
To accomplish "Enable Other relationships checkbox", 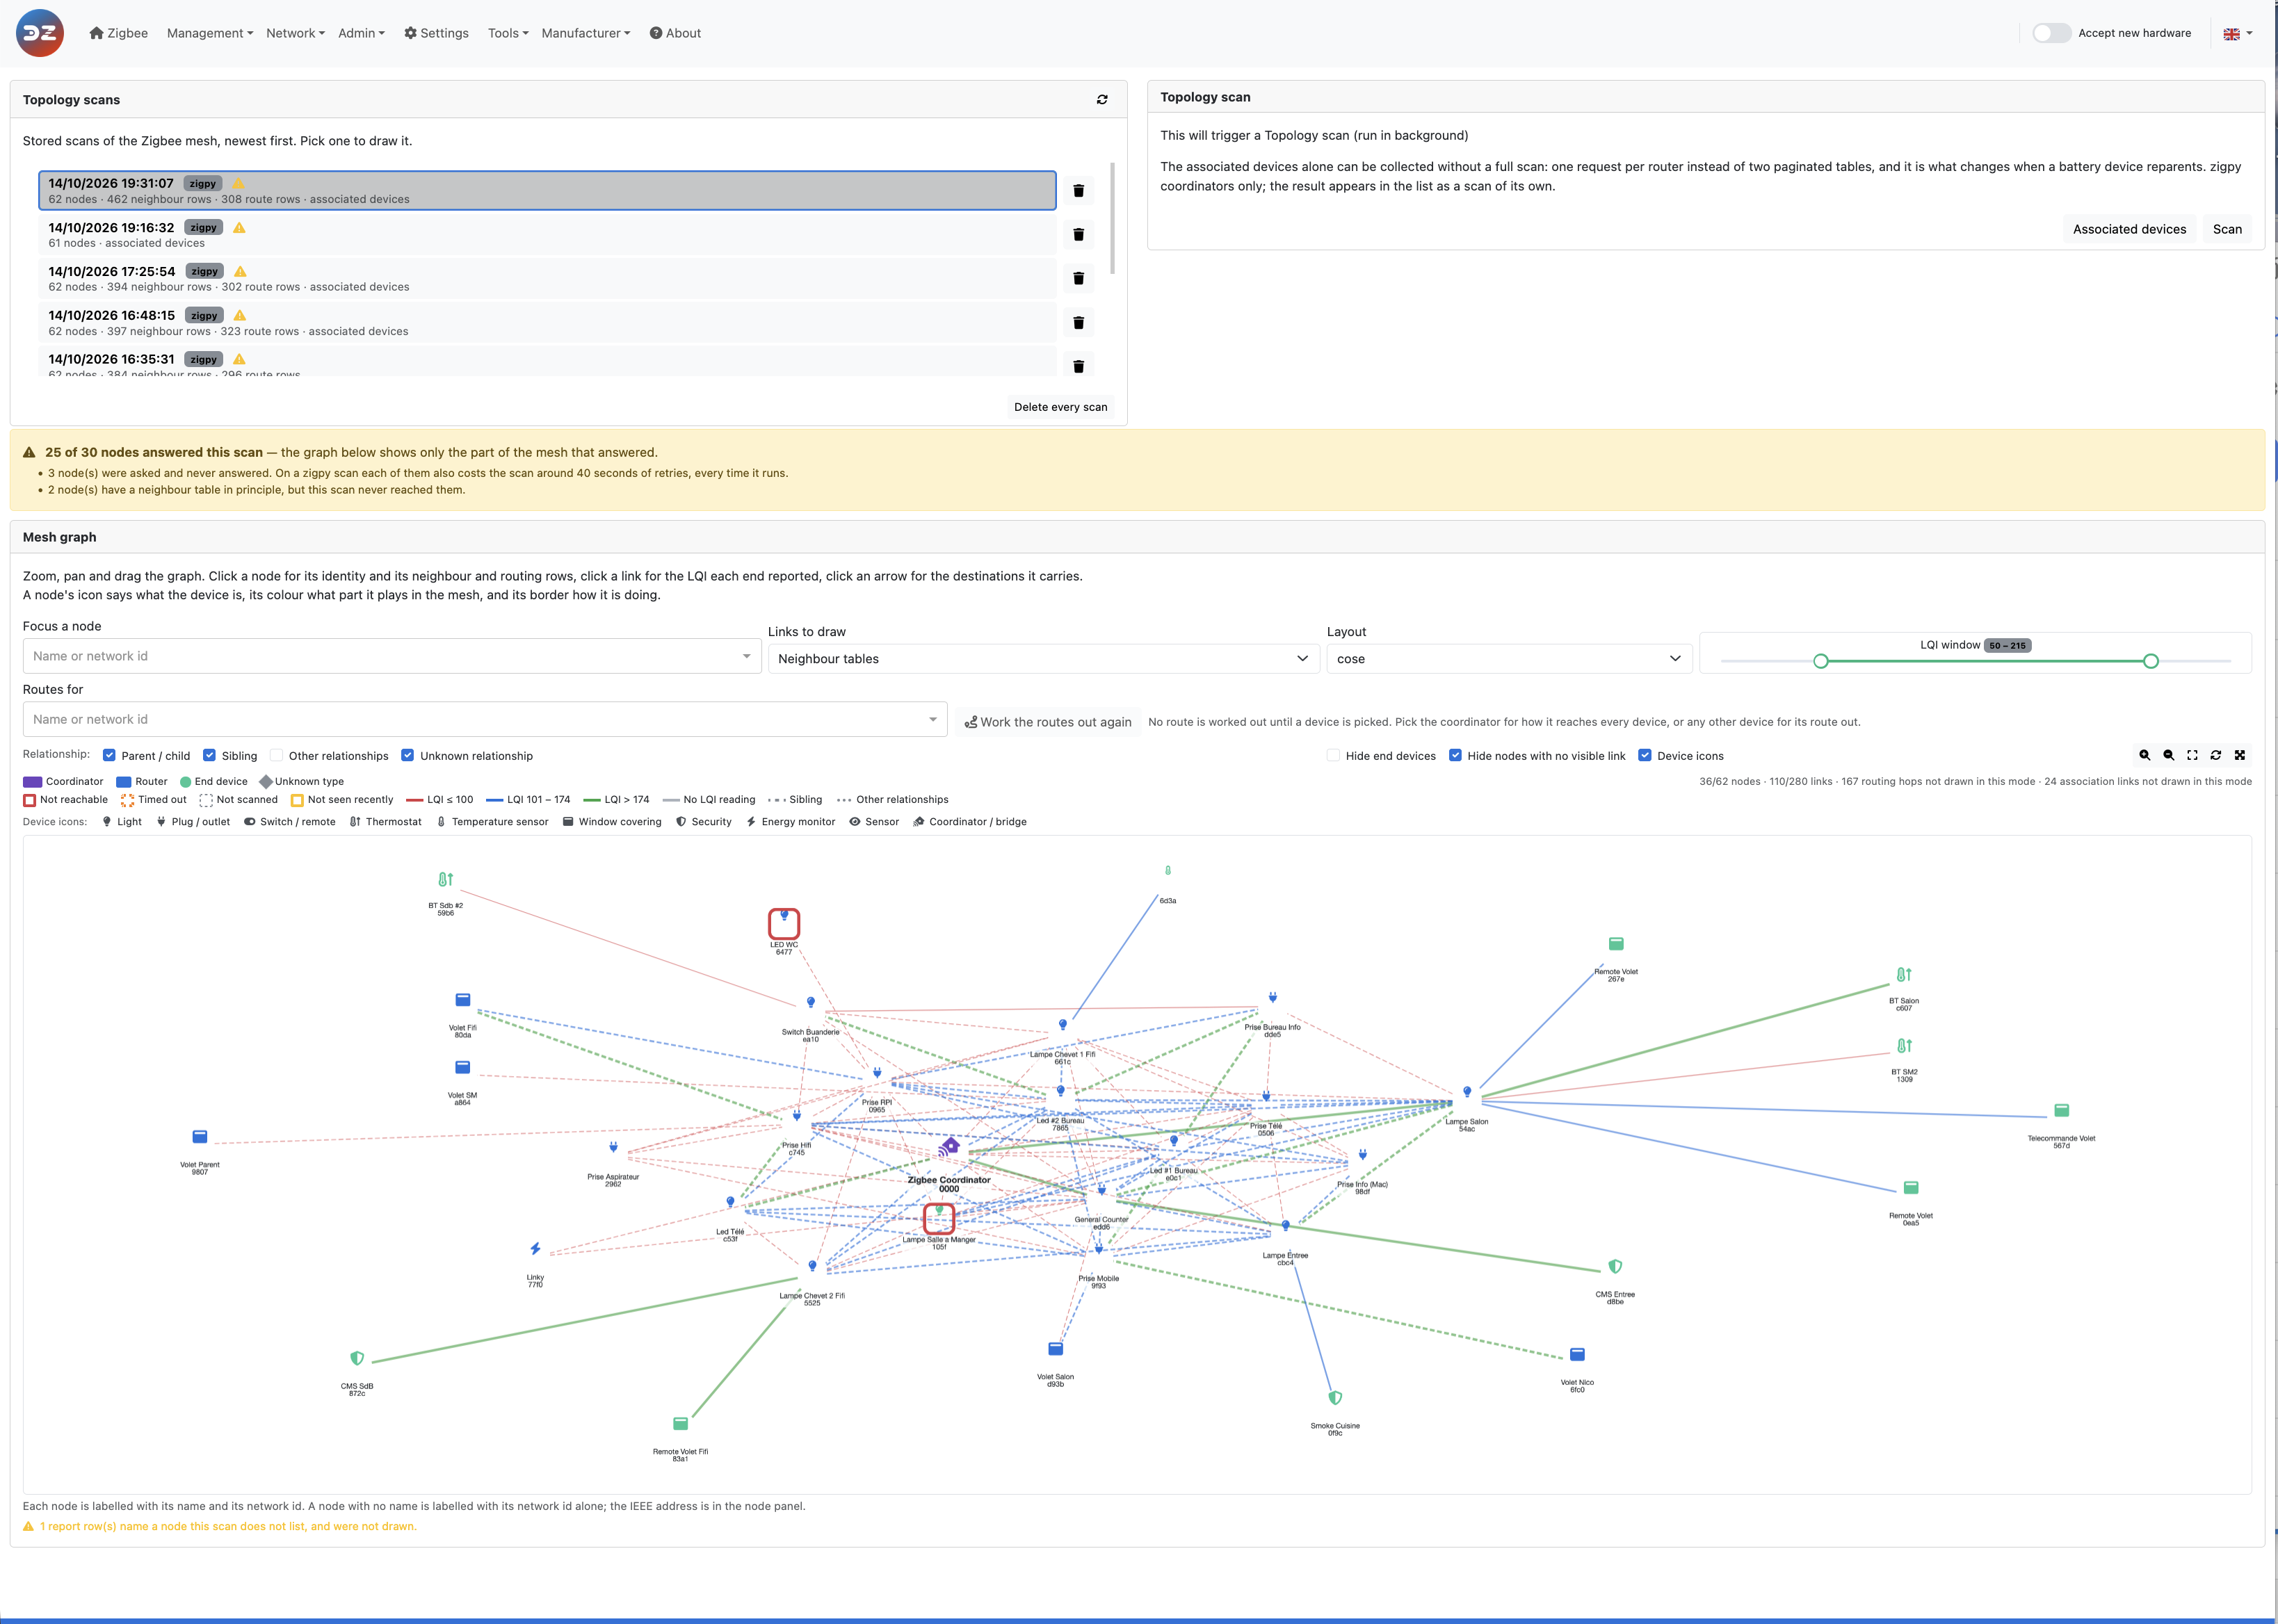I will 276,755.
